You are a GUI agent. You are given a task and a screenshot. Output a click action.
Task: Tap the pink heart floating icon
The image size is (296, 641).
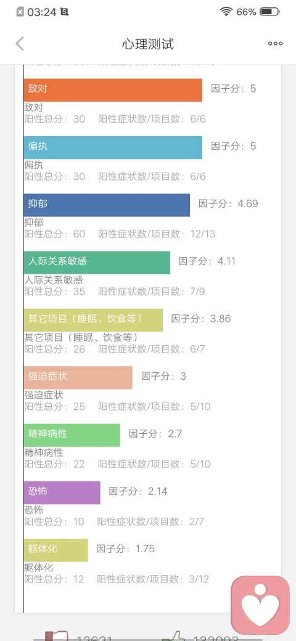point(260,605)
